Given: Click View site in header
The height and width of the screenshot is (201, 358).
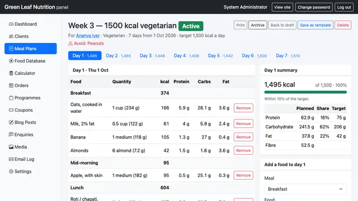Looking at the screenshot, I should point(282,7).
